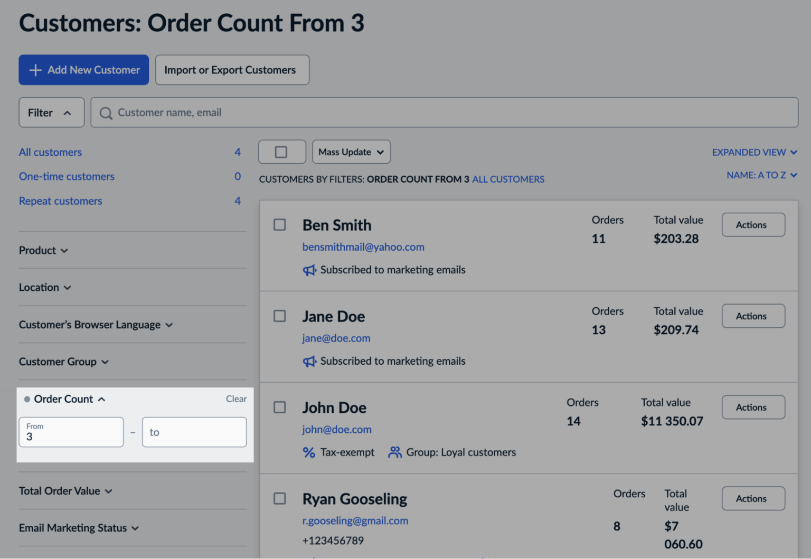
Task: Click the search magnifier icon
Action: point(106,112)
